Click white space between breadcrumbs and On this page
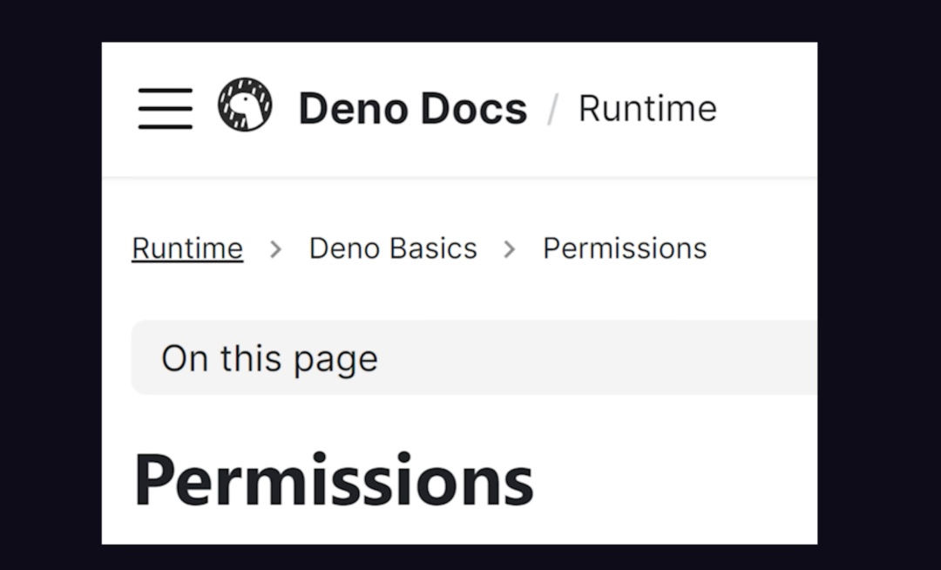Image resolution: width=941 pixels, height=570 pixels. tap(460, 293)
